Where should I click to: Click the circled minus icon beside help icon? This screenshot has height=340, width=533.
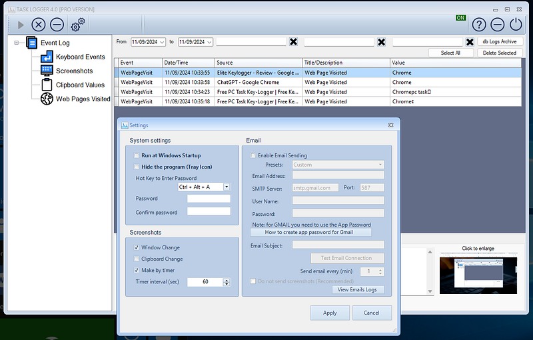[497, 25]
